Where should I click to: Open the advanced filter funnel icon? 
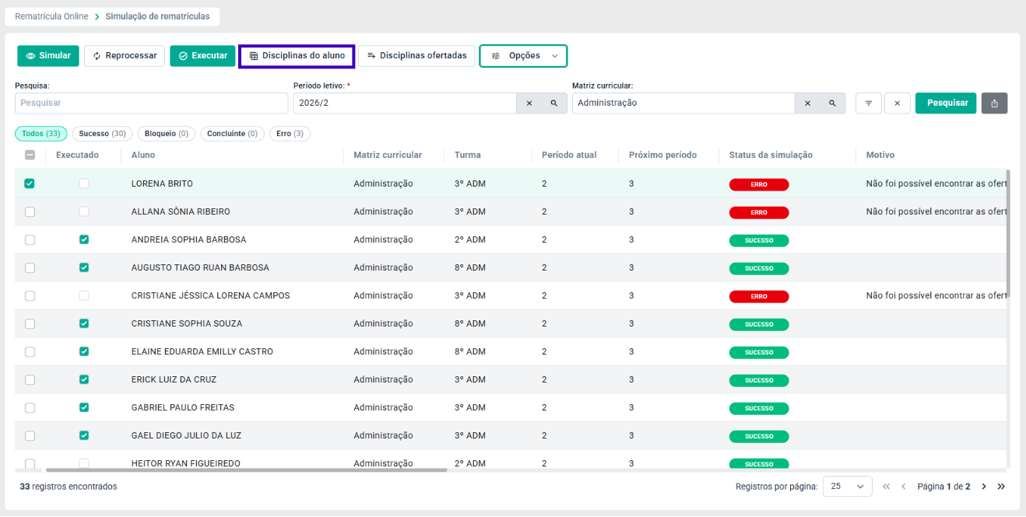pos(869,103)
